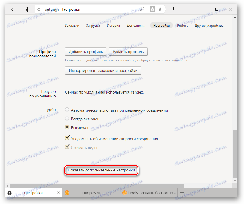This screenshot has height=204, width=244.
Task: Select the Выключен Turbo radio button
Action: tap(67, 127)
